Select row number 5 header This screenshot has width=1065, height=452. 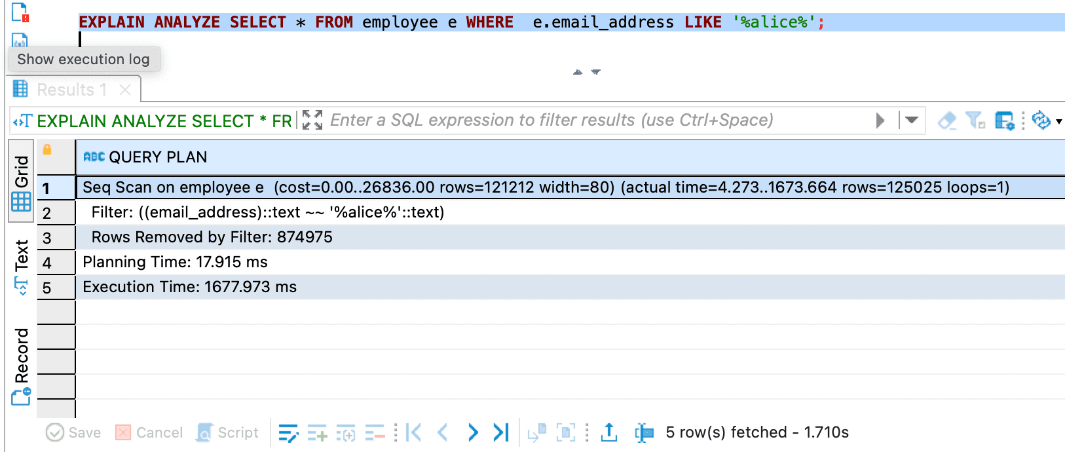click(x=56, y=288)
